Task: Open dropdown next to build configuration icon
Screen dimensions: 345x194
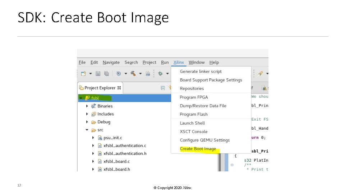Action: pos(126,74)
